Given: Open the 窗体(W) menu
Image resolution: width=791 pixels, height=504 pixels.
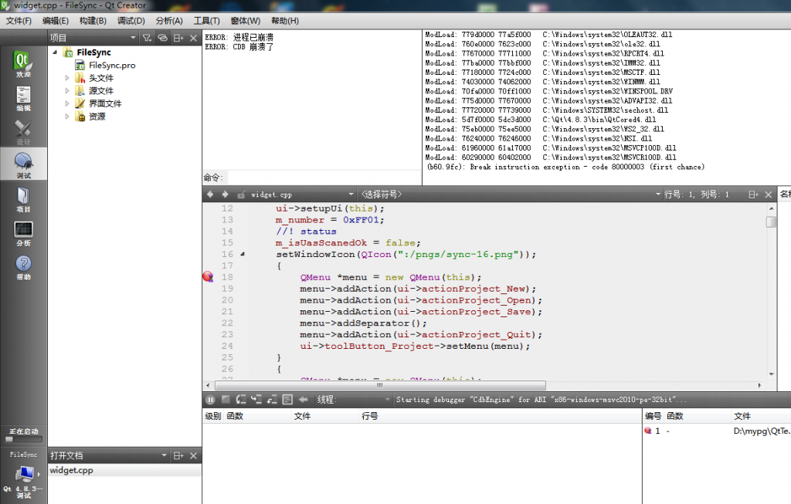Looking at the screenshot, I should point(245,21).
